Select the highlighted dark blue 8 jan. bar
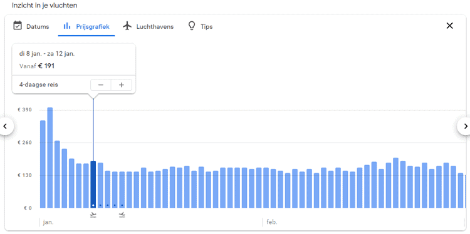470x234 pixels. click(93, 185)
